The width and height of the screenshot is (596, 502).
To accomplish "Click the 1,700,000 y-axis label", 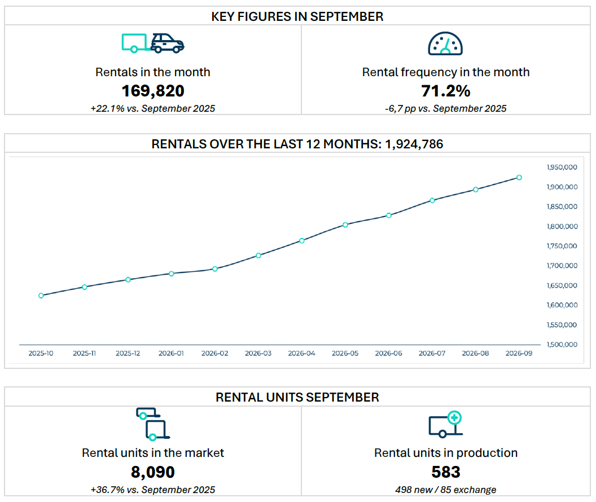I will coord(562,266).
